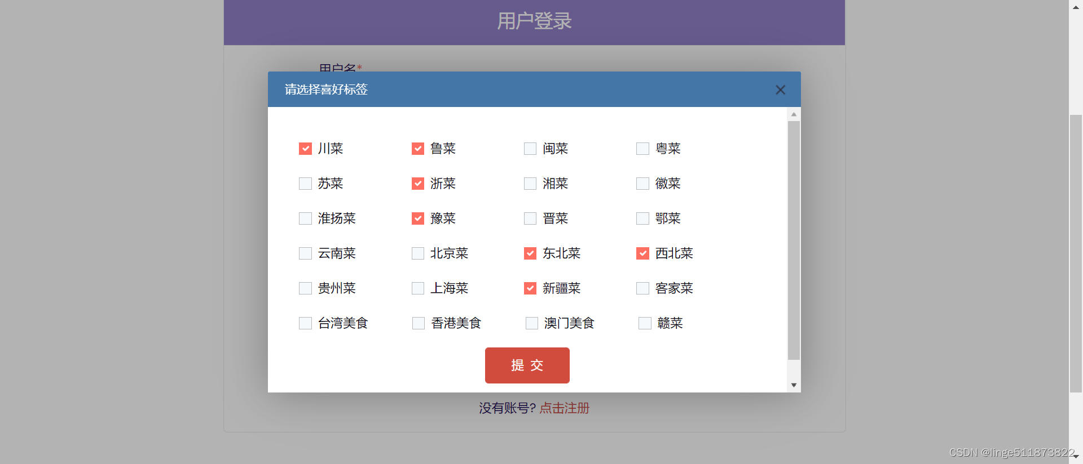Screen dimensions: 1083x464
Task: Check the 鄂菜 checkbox
Action: (x=642, y=218)
